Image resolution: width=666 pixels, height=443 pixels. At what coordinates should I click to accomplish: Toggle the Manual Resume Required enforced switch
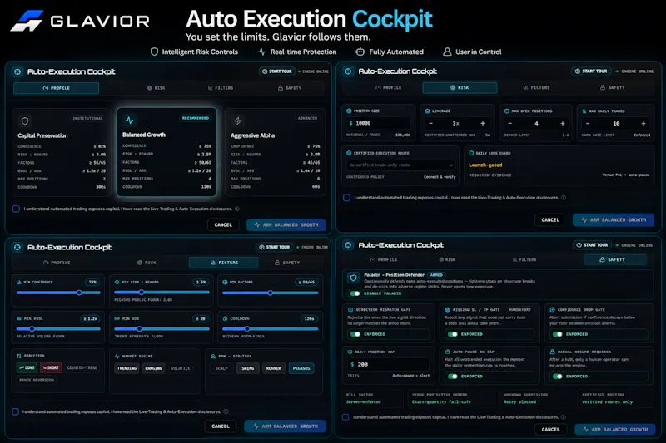(x=557, y=376)
